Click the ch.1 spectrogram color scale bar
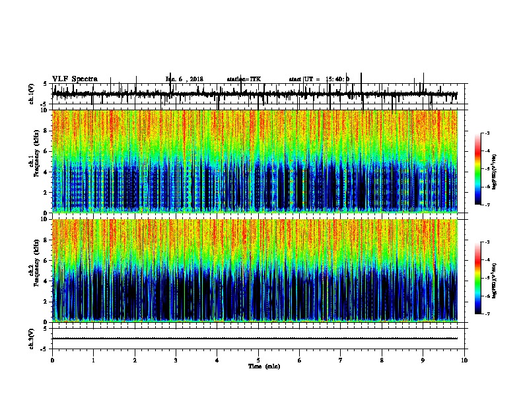This screenshot has width=523, height=404. click(x=478, y=169)
